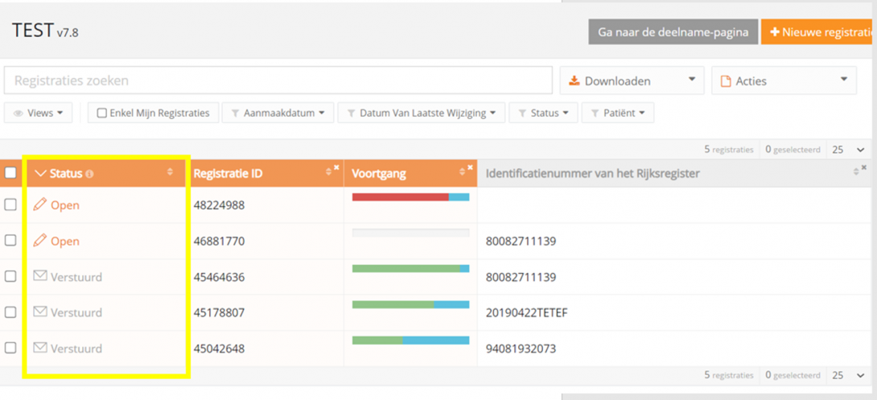The width and height of the screenshot is (877, 400).
Task: Click the progress bar of registration 45178807
Action: pyautogui.click(x=410, y=305)
